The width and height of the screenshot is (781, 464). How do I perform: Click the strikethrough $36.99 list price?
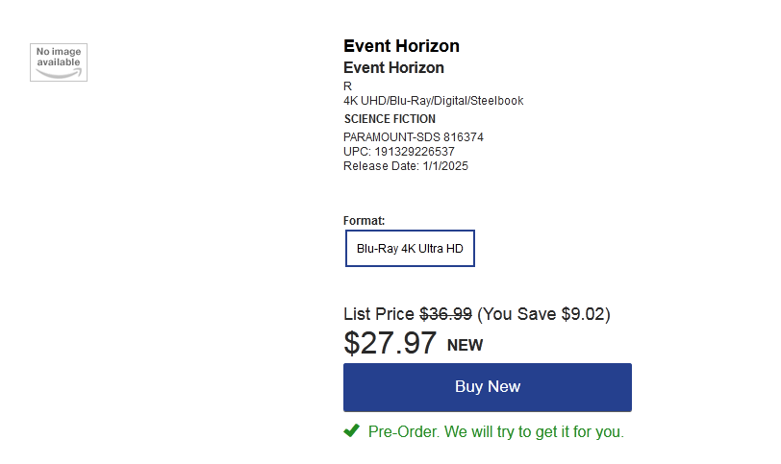pyautogui.click(x=445, y=314)
